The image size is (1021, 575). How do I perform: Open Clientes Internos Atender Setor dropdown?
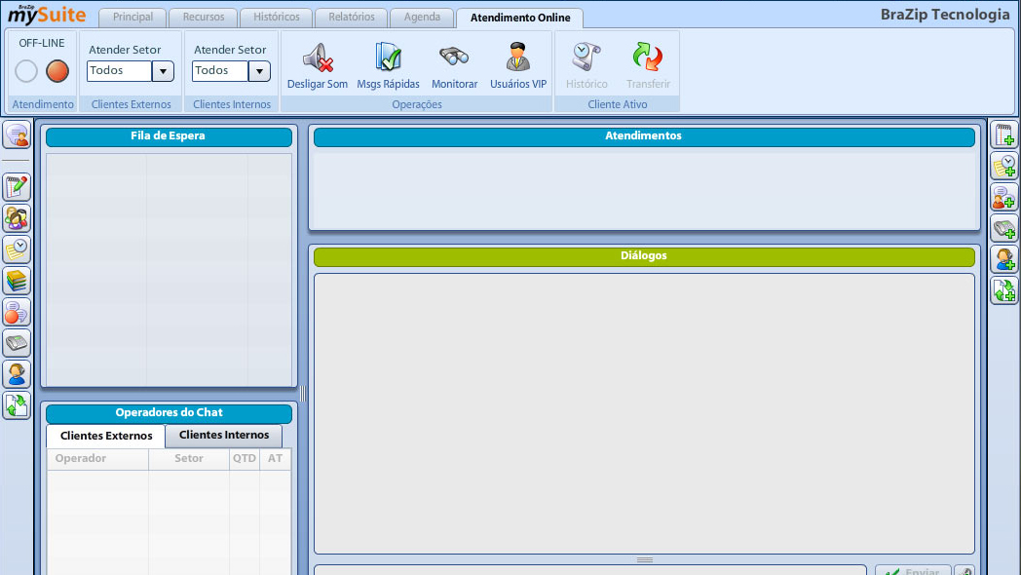[259, 71]
